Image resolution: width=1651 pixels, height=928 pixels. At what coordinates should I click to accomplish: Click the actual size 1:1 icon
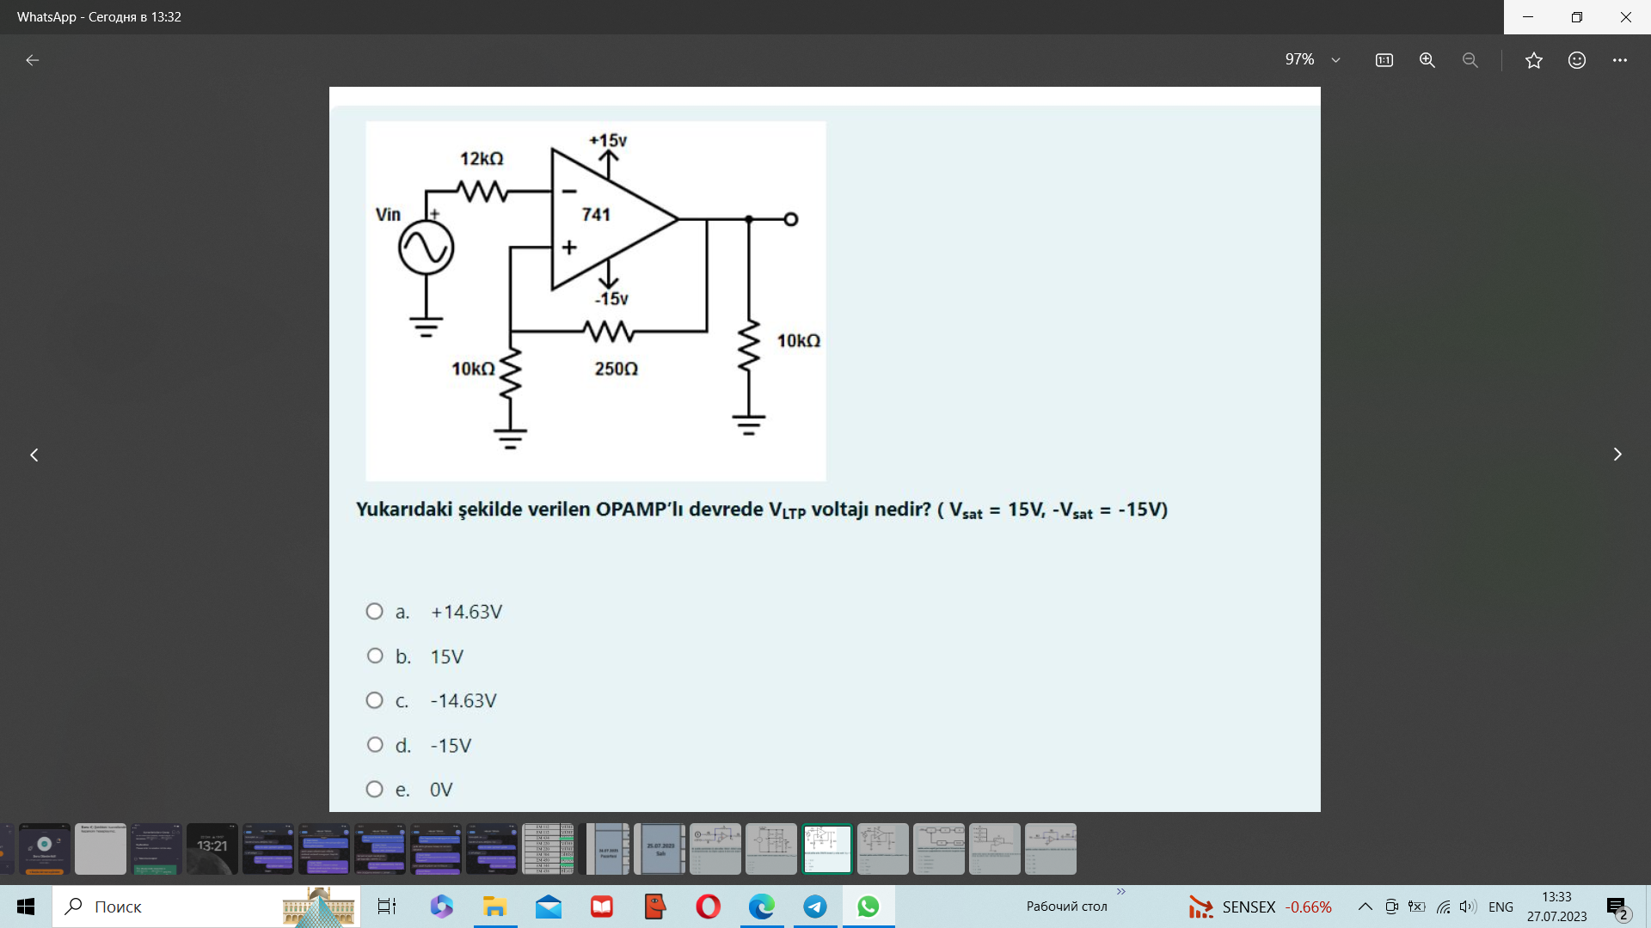point(1384,60)
